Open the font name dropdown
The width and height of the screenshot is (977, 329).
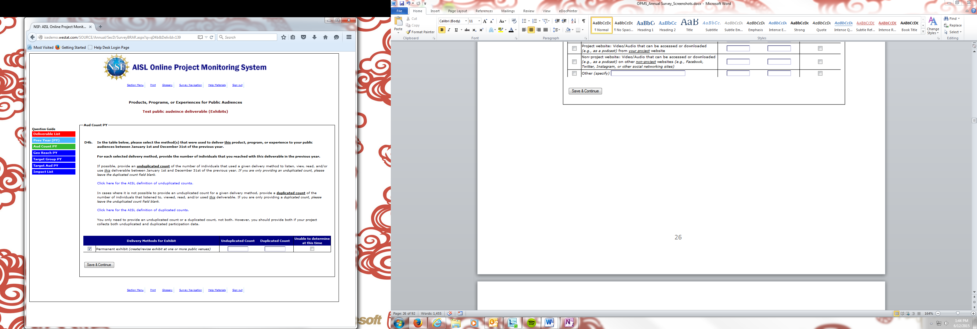[x=466, y=21]
